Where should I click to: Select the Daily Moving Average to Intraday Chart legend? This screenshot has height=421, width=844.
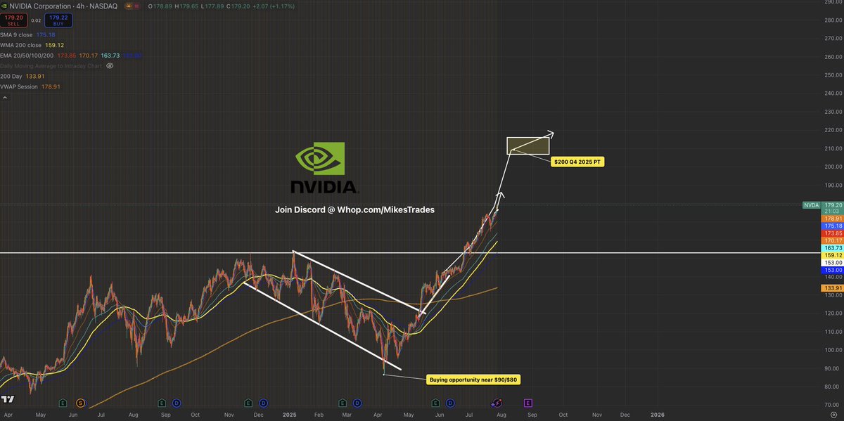pos(51,65)
